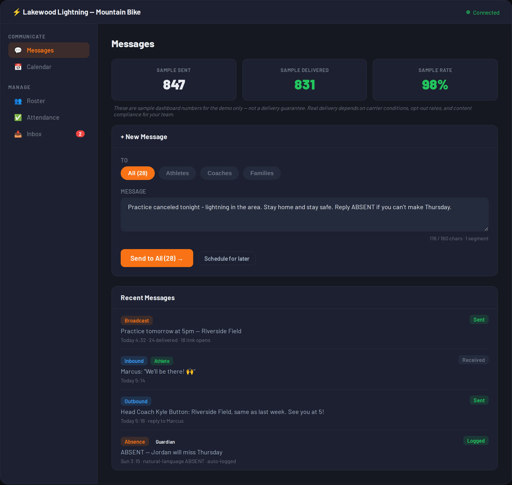Select the Coaches recipient chip
This screenshot has width=512, height=485.
point(219,173)
